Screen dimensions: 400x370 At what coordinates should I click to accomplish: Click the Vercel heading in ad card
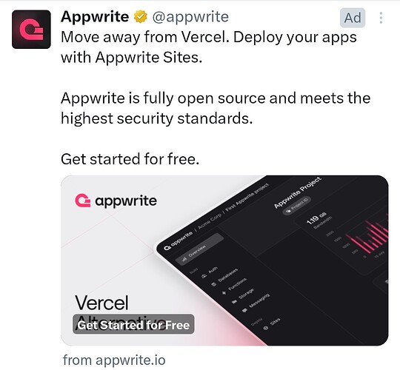coord(101,303)
